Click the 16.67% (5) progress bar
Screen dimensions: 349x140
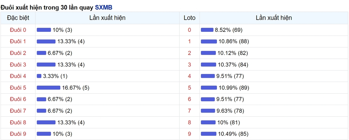tap(49, 88)
